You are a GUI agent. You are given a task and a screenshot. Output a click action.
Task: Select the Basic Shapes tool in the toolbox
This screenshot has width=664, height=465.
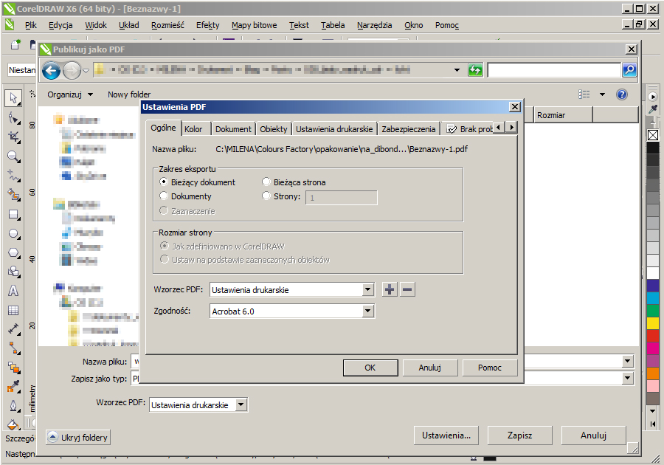(x=13, y=272)
